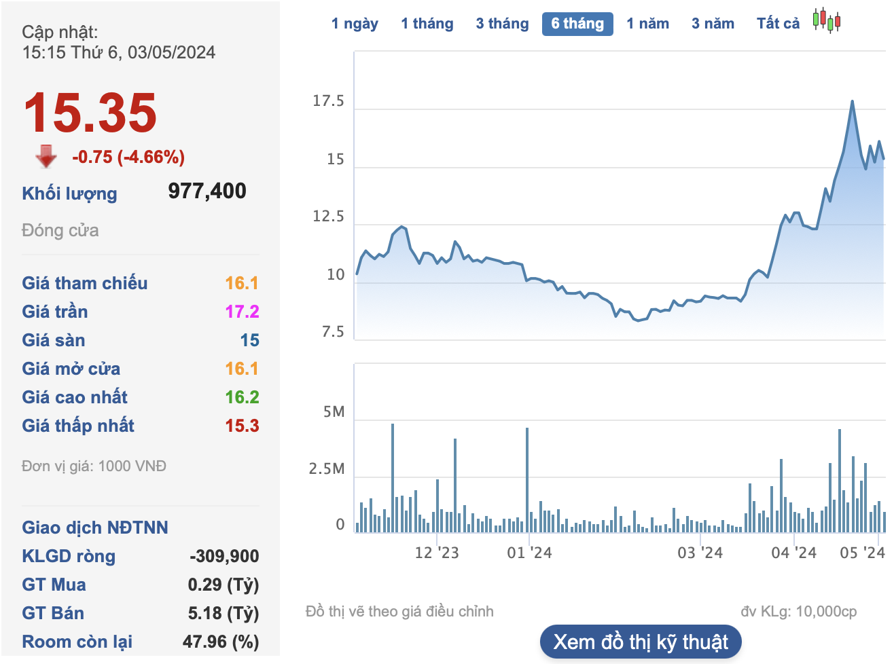
Task: Click the 'Giao dịch NĐTNN' heading
Action: [x=95, y=528]
